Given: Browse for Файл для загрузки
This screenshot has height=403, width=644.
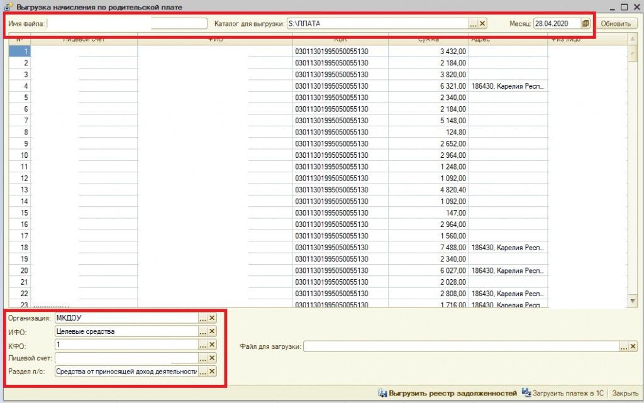Looking at the screenshot, I should click(x=623, y=346).
